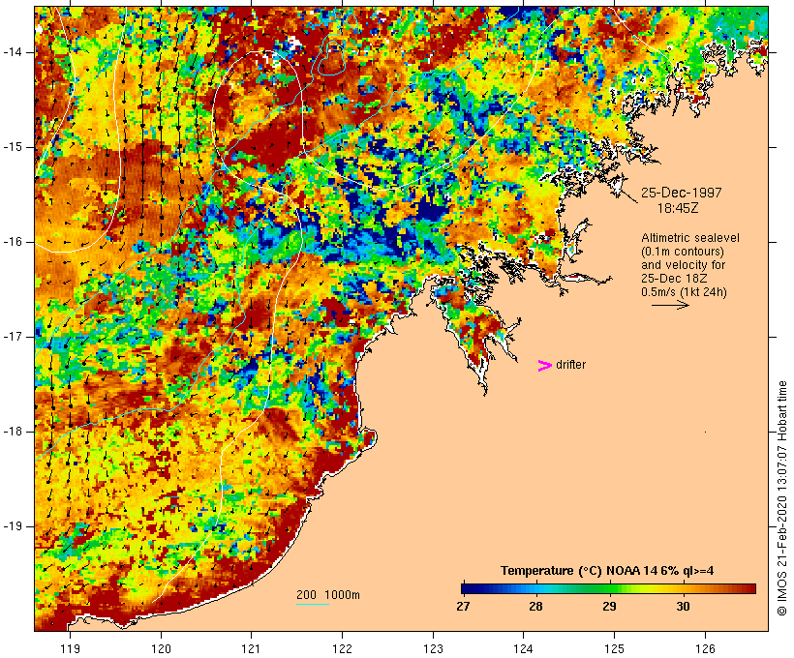Click longitude axis label 126

point(705,648)
